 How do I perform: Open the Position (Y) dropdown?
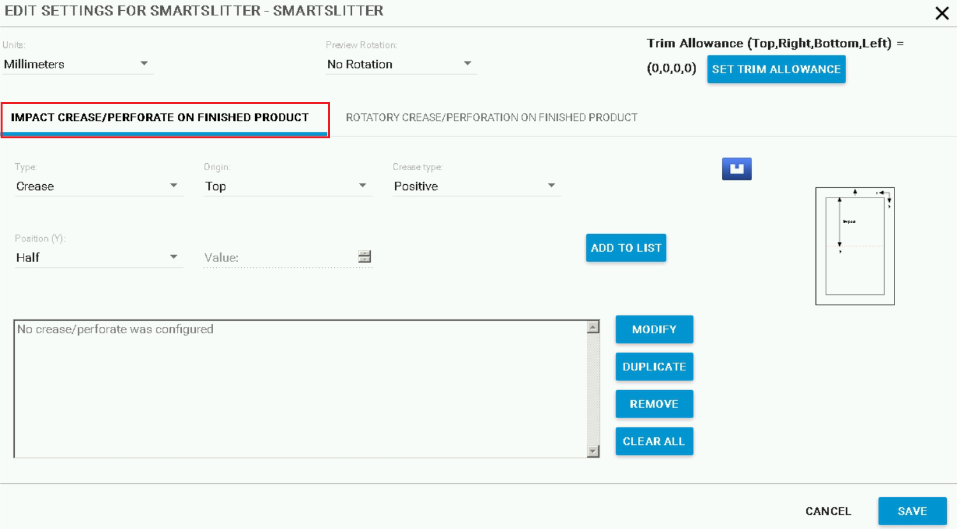(97, 257)
